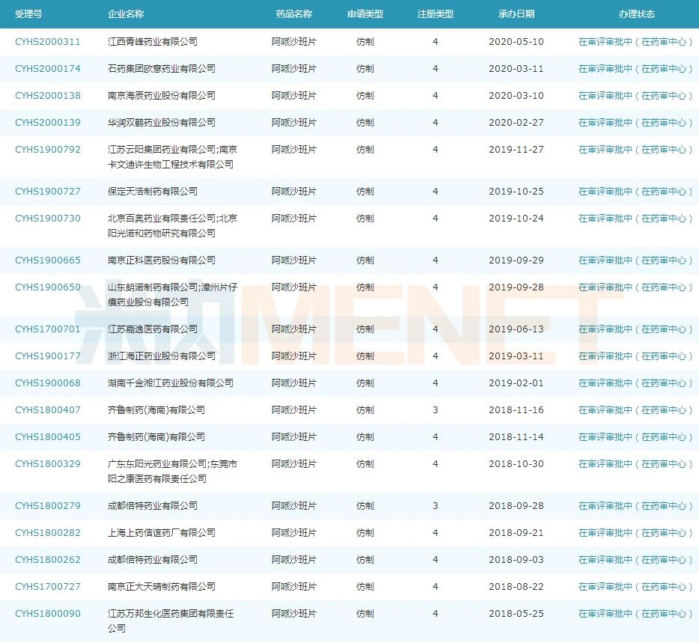Click date 2018-08-22

[x=516, y=586]
